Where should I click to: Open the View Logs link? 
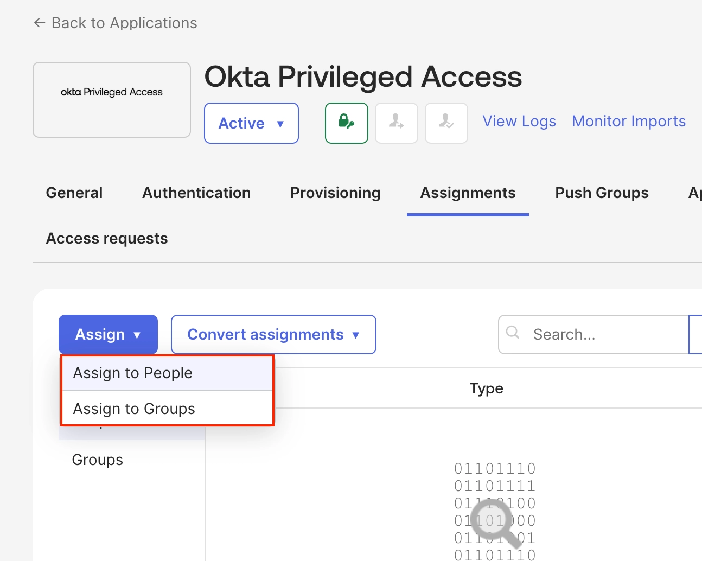click(x=519, y=121)
